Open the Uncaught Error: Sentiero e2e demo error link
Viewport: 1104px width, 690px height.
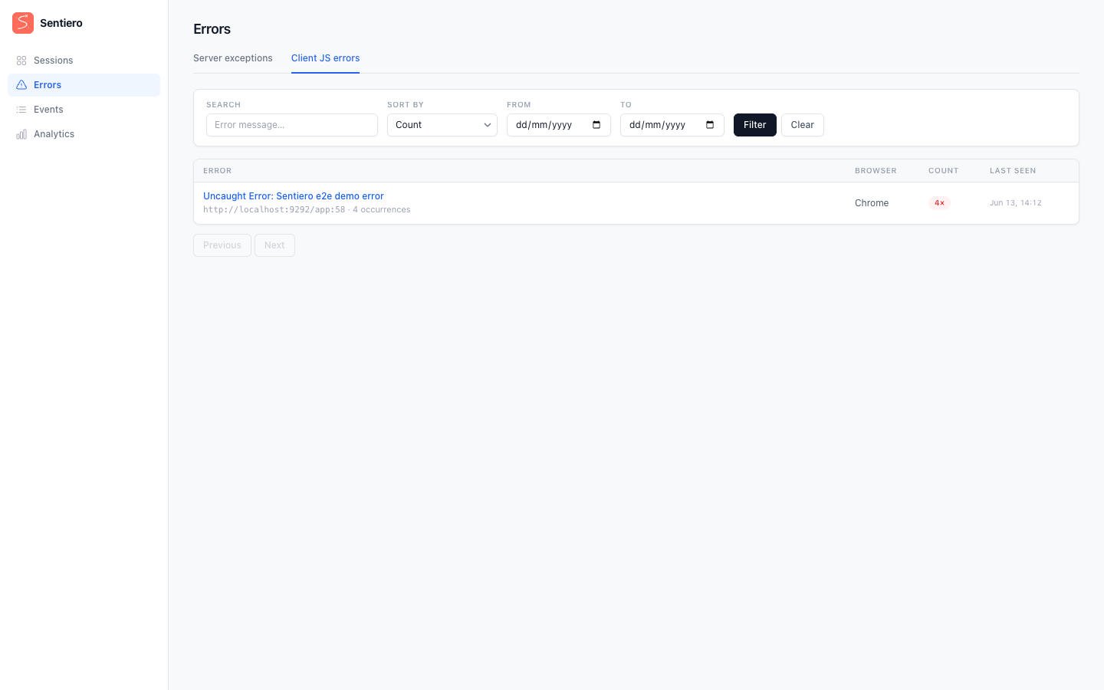pyautogui.click(x=294, y=196)
